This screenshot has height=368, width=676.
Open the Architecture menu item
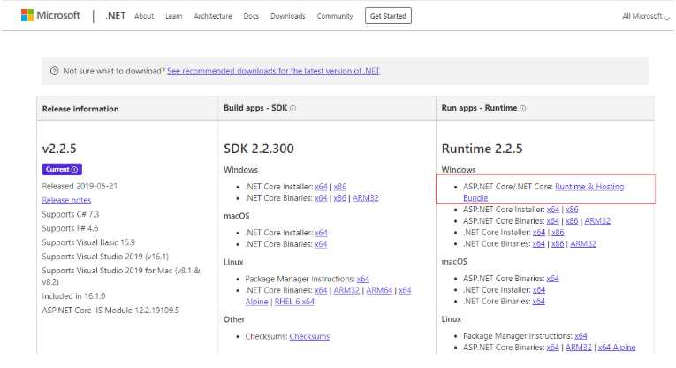point(213,16)
